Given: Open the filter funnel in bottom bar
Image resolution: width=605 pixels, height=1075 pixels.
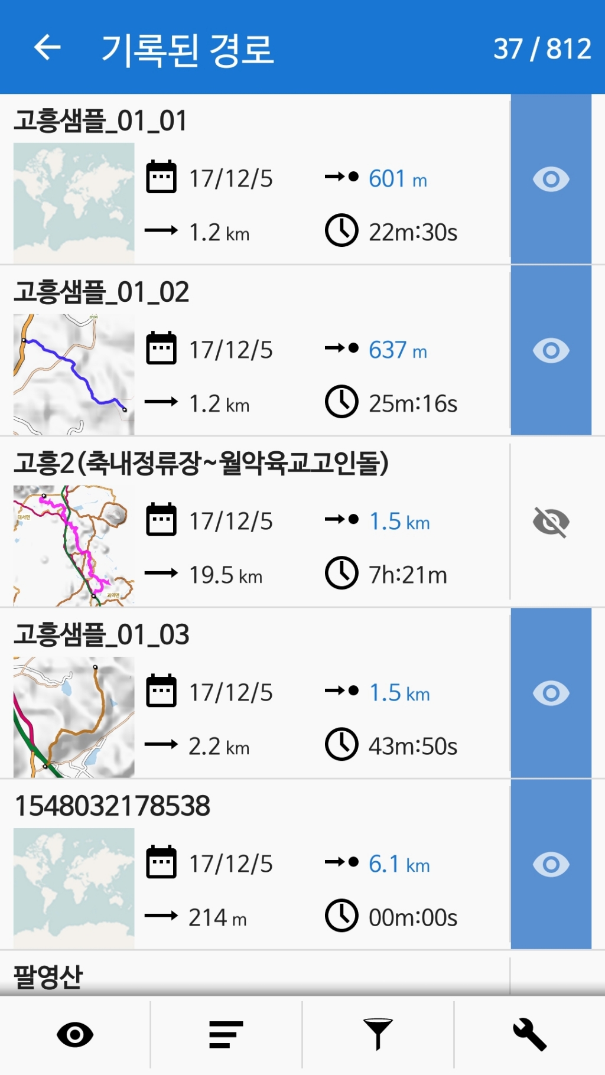Looking at the screenshot, I should pos(378,1034).
